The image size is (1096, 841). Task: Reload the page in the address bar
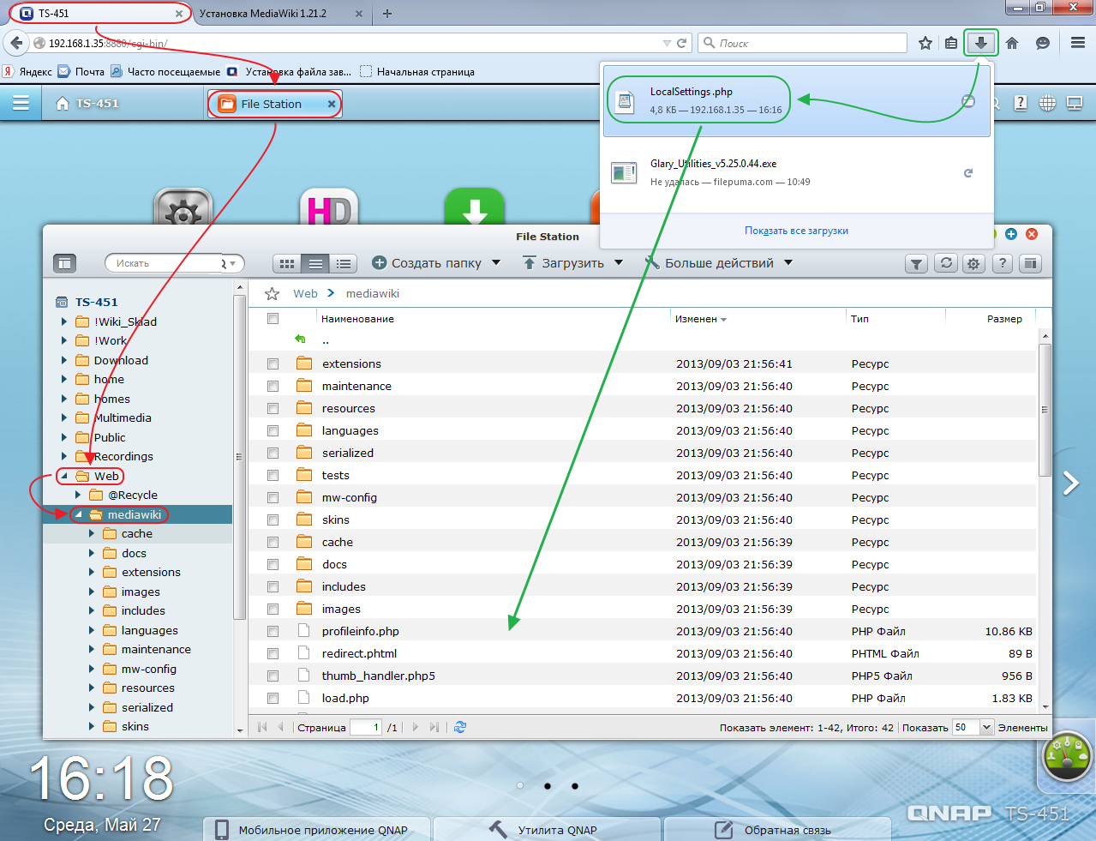[x=682, y=43]
